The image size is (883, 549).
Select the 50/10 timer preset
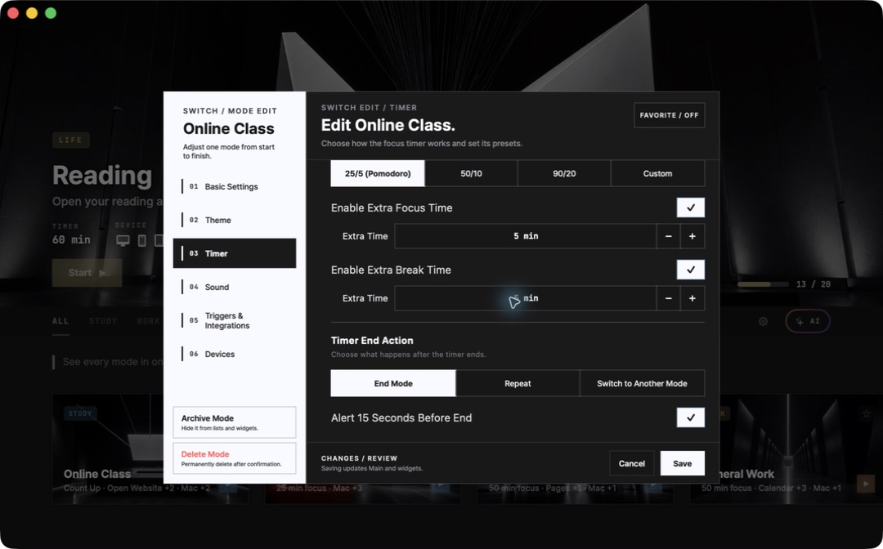click(x=472, y=173)
